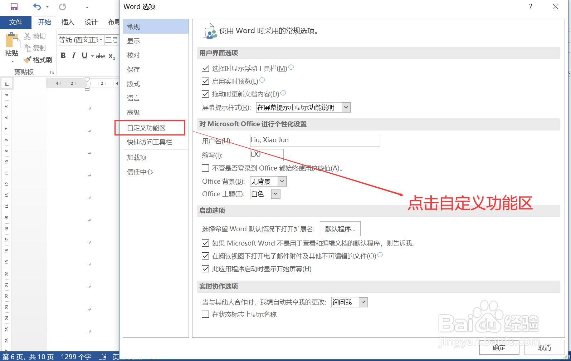
Task: Click the 默认程序... button
Action: click(340, 229)
